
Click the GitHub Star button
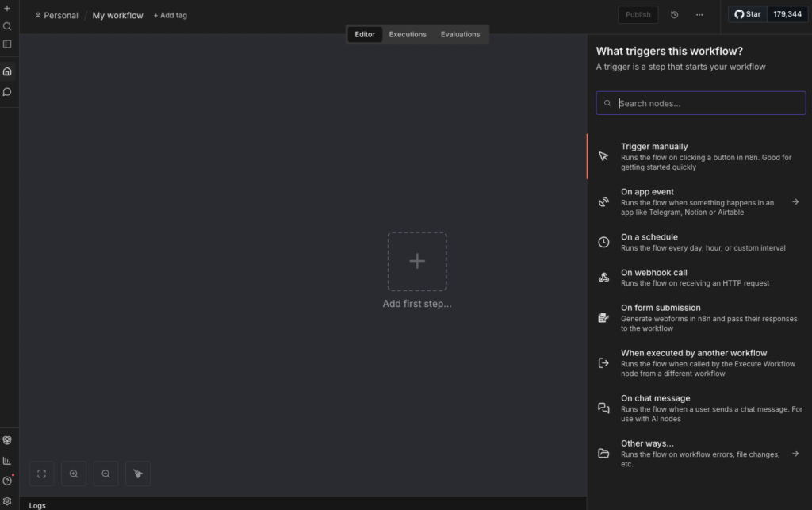click(x=747, y=14)
